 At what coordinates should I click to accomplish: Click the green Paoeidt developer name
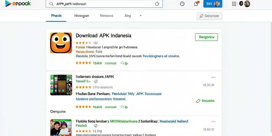81,125
